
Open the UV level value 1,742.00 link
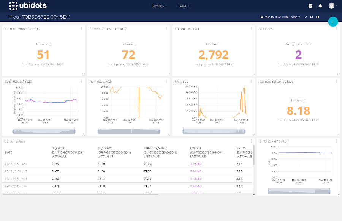196,186
